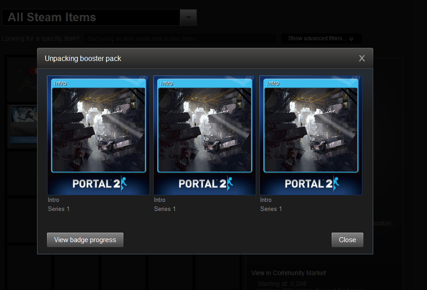This screenshot has width=427, height=290.
Task: Click the Unpacking booster pack title text
Action: [x=83, y=58]
